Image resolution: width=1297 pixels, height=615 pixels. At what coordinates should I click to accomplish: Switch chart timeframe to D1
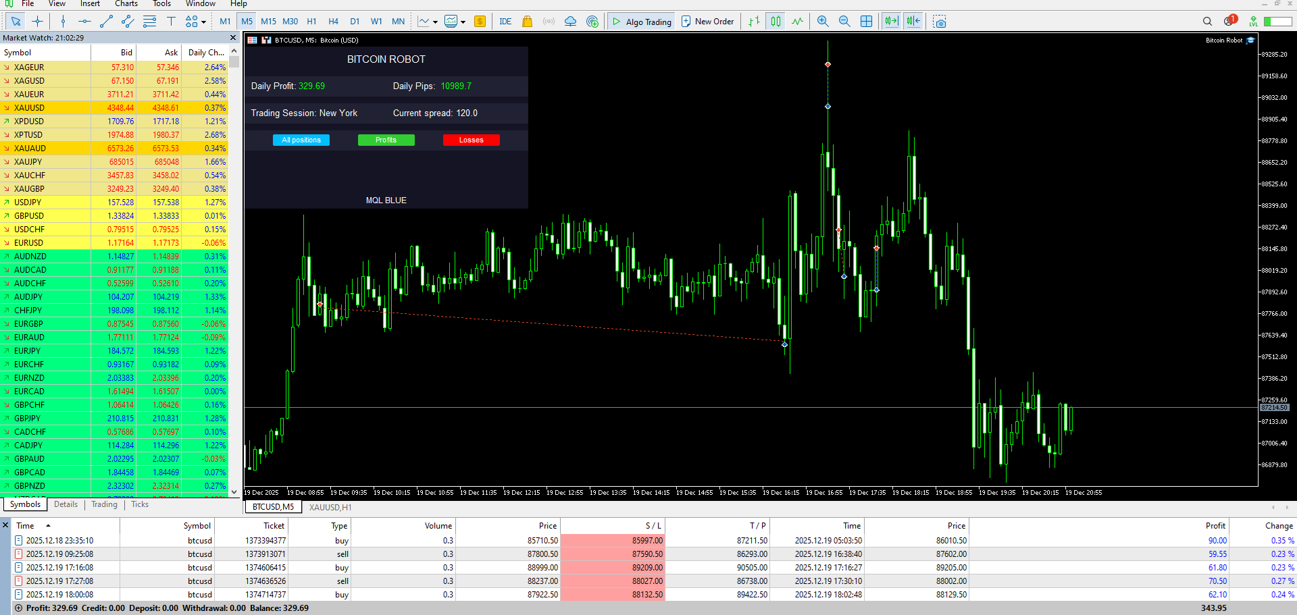coord(355,22)
